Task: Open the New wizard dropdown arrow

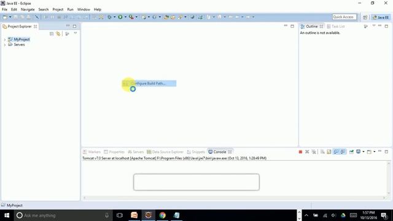Action: pyautogui.click(x=10, y=17)
